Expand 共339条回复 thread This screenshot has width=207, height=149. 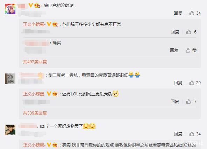coord(35,113)
